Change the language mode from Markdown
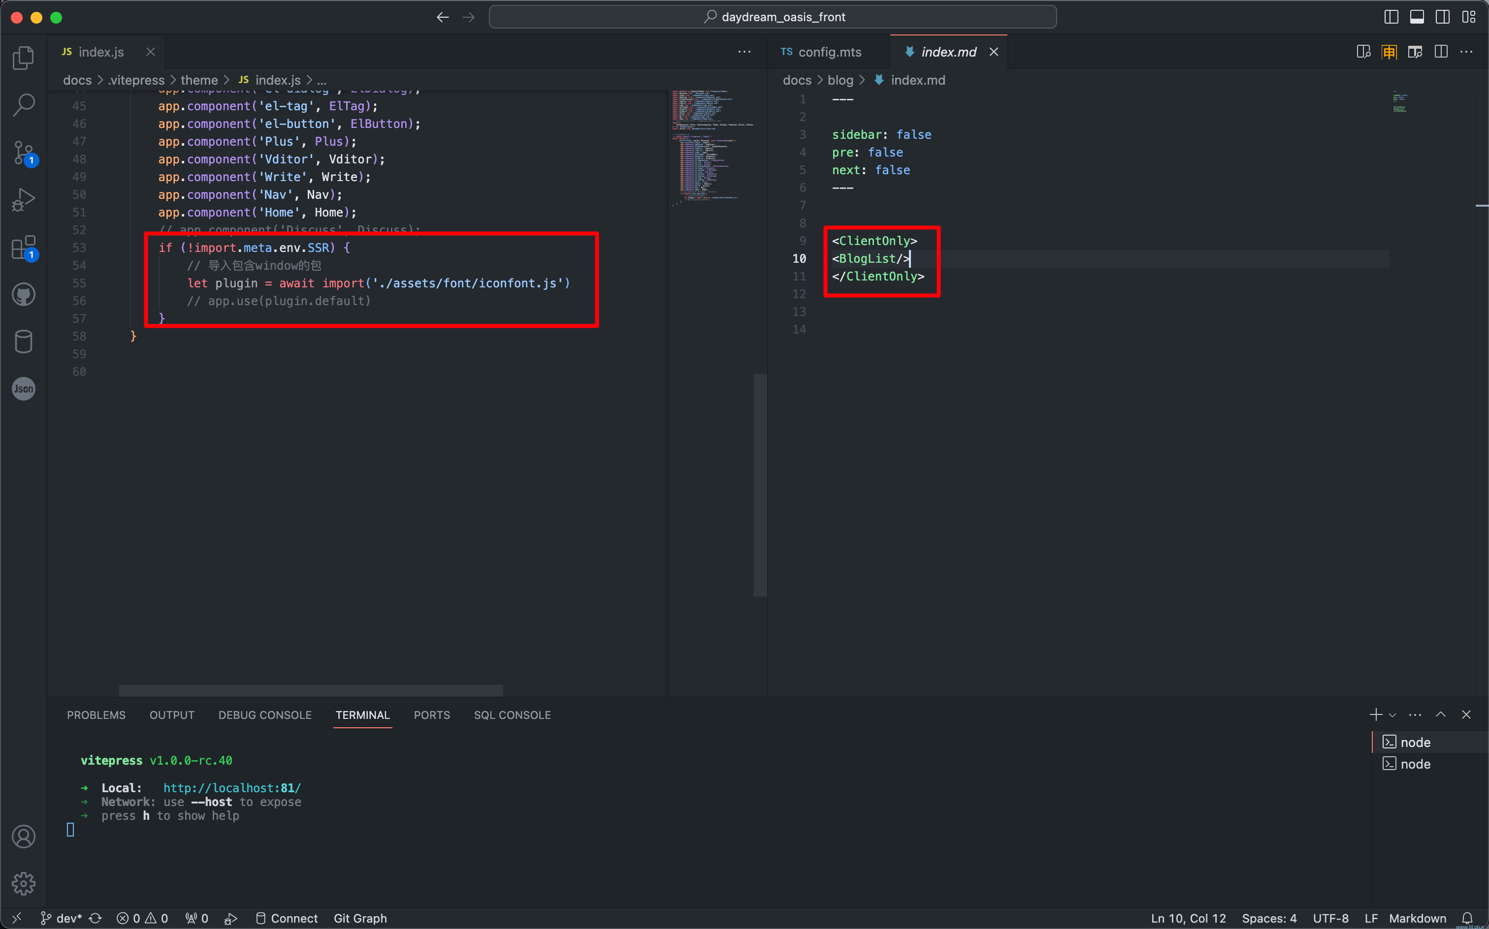 (x=1418, y=918)
